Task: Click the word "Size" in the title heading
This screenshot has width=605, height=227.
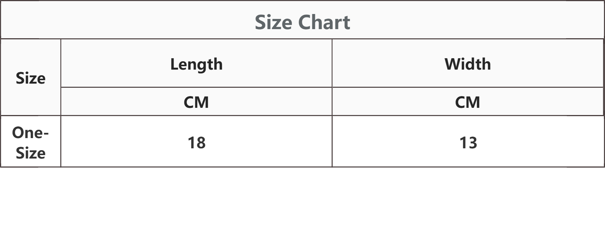Action: point(273,22)
